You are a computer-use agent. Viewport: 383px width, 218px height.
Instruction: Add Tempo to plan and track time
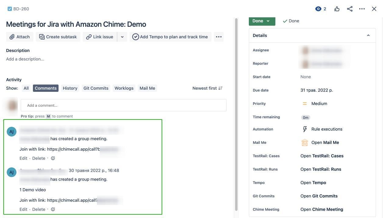coord(170,37)
